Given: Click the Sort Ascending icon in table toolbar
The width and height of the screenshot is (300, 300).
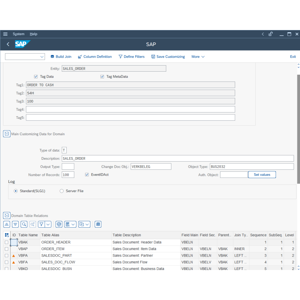Looking at the screenshot, I should (7, 224).
